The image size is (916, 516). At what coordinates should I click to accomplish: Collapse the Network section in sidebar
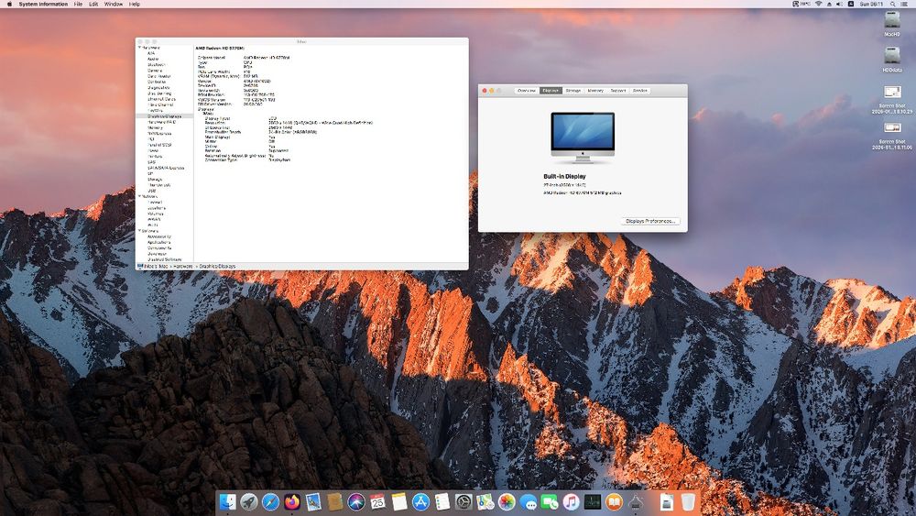(x=139, y=196)
